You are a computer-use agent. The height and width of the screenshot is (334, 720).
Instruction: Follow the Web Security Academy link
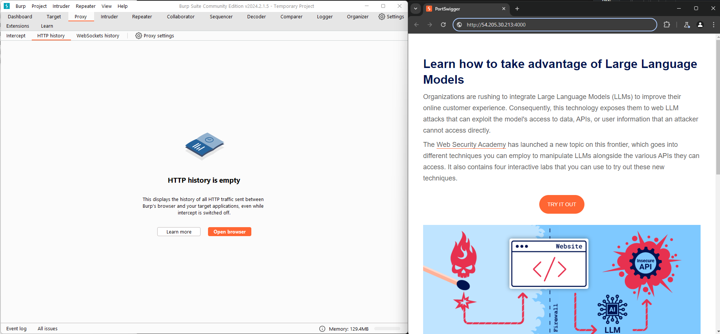point(471,145)
